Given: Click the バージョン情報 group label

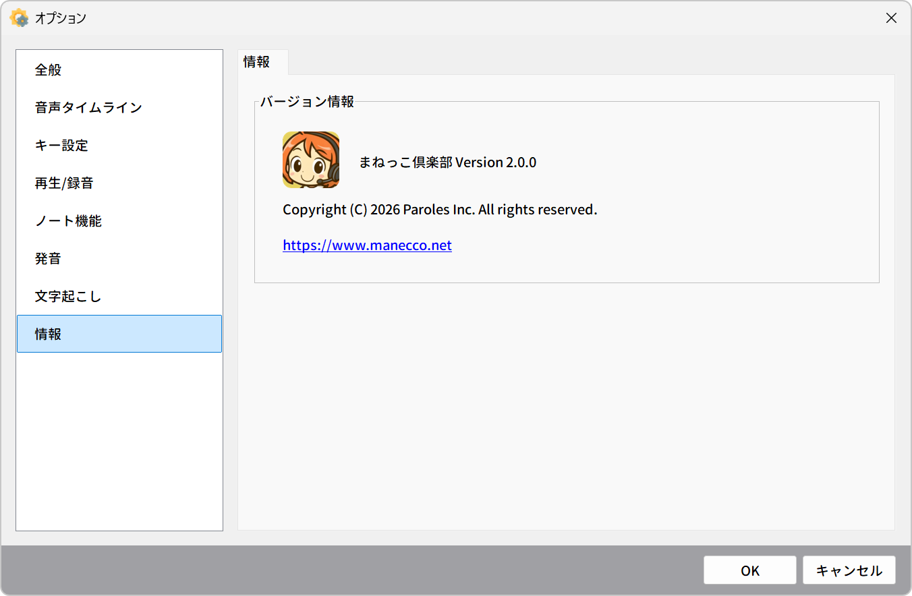Looking at the screenshot, I should coord(307,102).
